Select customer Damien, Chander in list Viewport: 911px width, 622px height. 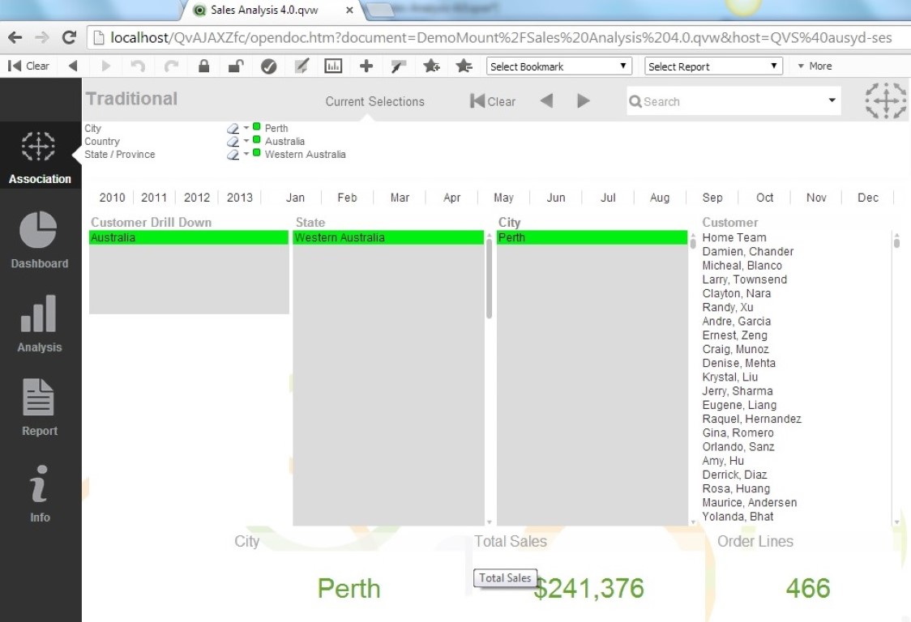point(747,252)
